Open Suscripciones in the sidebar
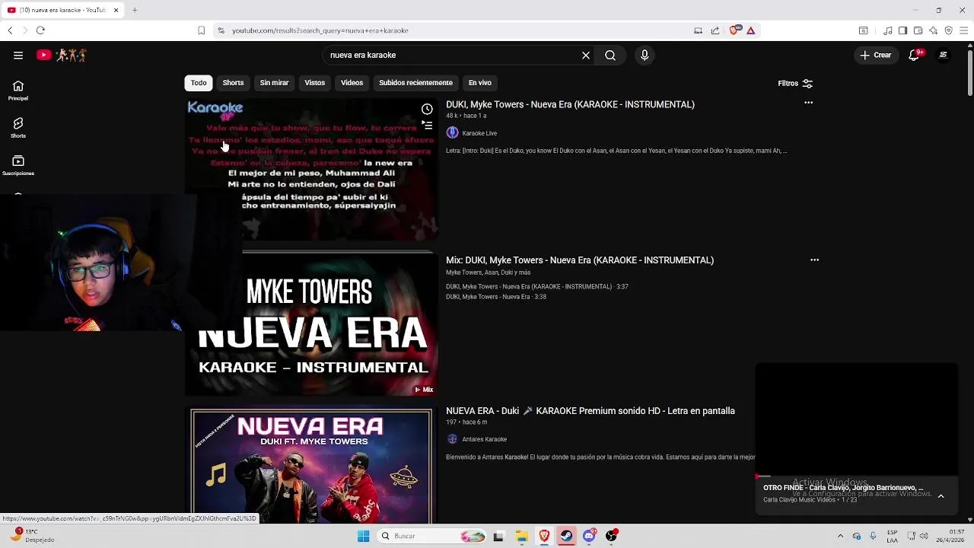 click(18, 165)
